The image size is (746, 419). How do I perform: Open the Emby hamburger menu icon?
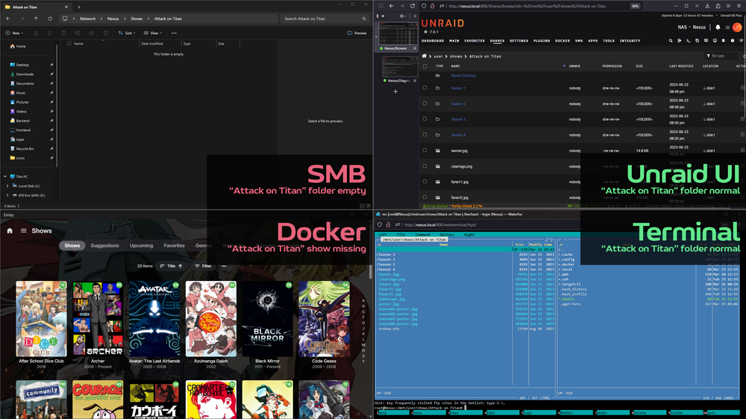click(x=23, y=230)
